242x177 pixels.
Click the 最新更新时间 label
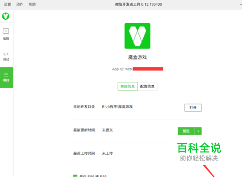pos(84,130)
